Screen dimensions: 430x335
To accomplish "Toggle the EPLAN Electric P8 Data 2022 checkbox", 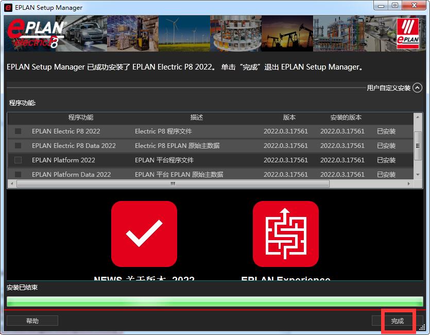I will pos(18,146).
